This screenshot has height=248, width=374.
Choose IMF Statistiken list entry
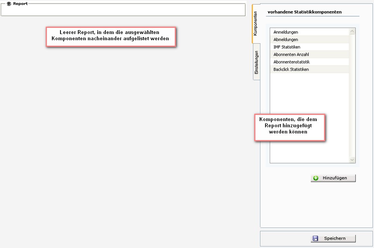310,47
